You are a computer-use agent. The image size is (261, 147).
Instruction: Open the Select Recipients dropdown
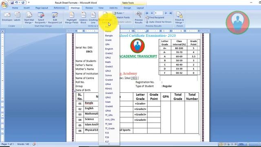41,18
